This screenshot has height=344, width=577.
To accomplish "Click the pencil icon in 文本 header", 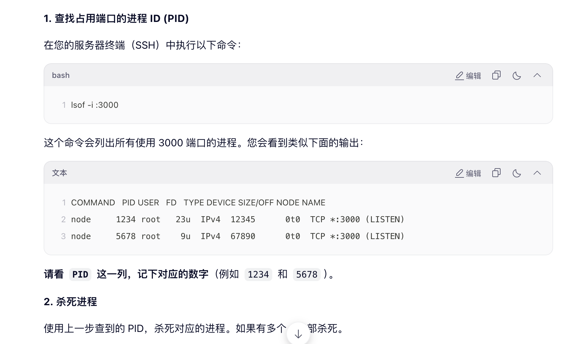I will [459, 173].
